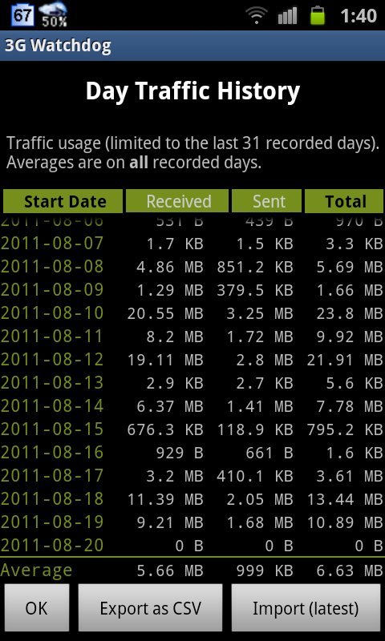Sort by Start Date column header
385x641 pixels.
[63, 201]
